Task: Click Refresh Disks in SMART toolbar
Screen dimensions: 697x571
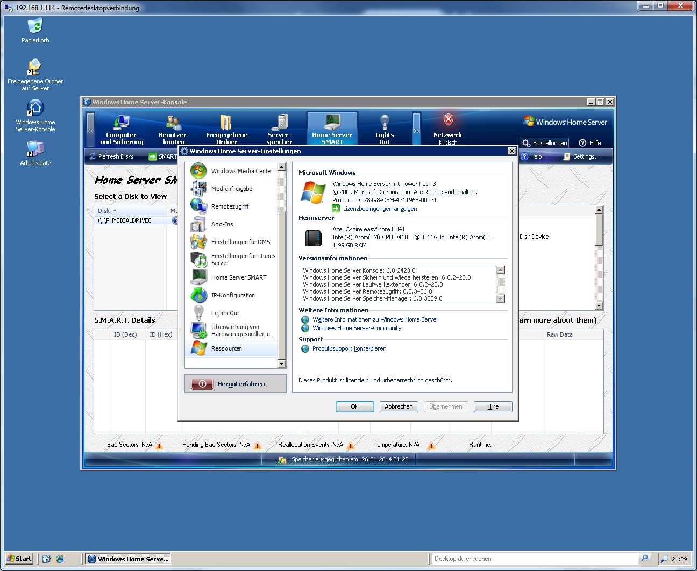Action: [111, 156]
